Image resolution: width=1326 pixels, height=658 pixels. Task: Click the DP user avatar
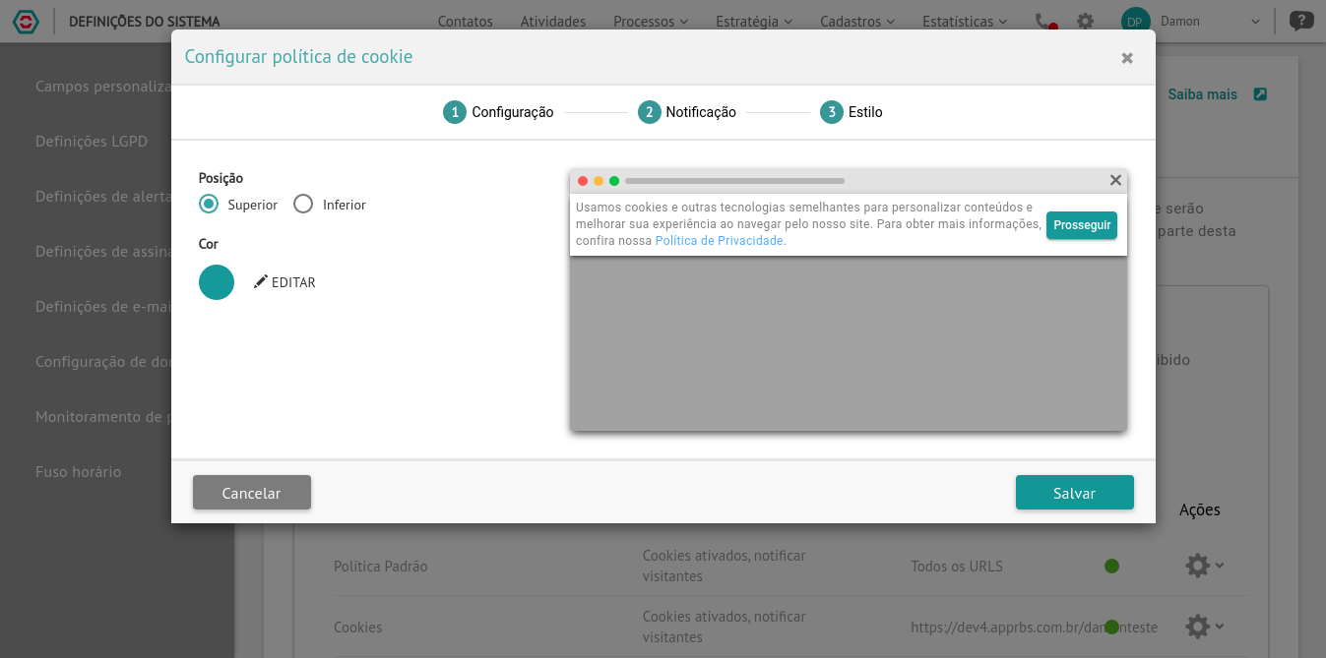pyautogui.click(x=1135, y=21)
